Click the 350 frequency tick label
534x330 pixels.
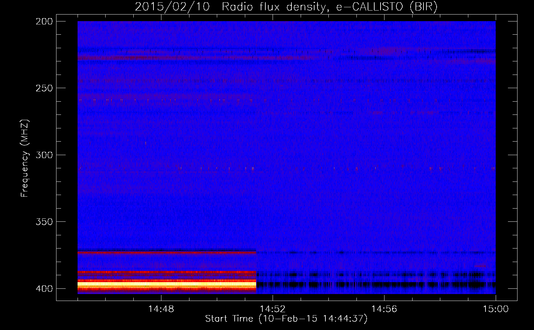coord(44,222)
